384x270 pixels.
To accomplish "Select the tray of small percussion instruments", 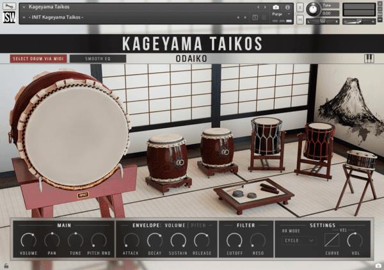I will click(x=253, y=192).
